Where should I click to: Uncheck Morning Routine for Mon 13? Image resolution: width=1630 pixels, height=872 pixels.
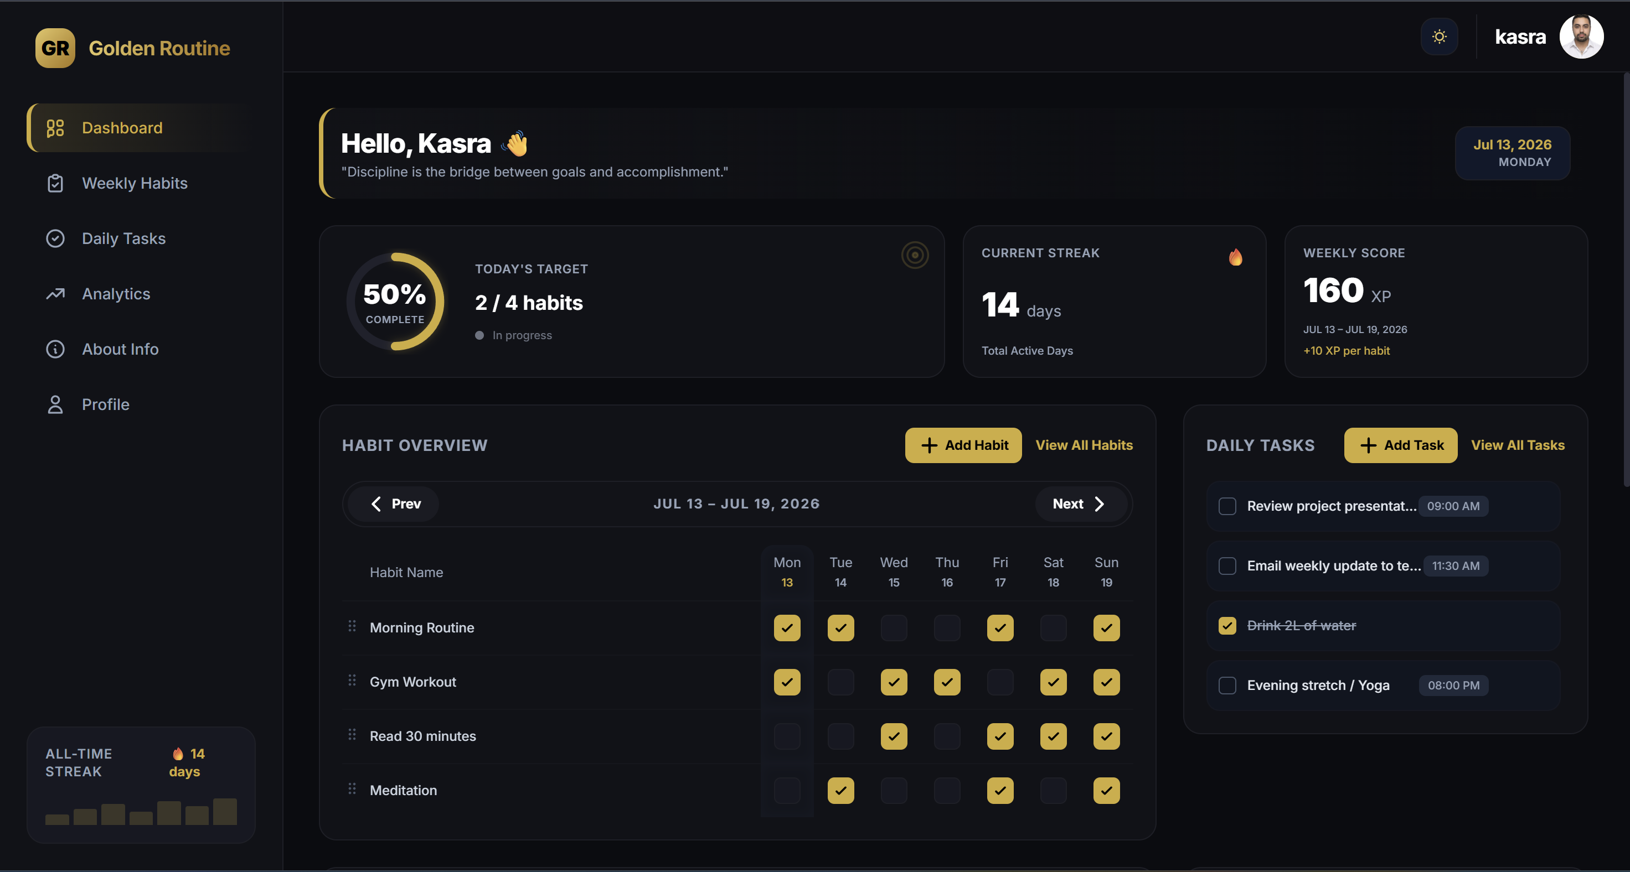click(787, 628)
